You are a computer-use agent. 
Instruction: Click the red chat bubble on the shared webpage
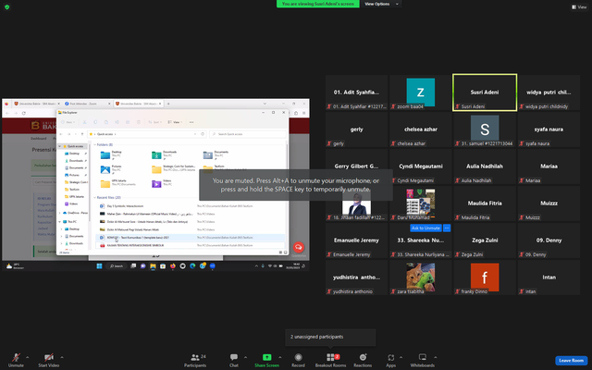(x=298, y=247)
